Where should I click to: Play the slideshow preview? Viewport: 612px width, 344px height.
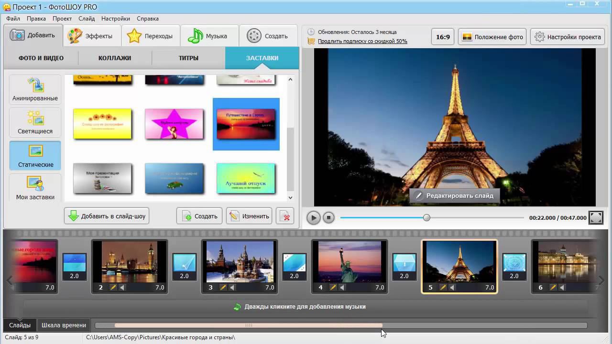[313, 218]
